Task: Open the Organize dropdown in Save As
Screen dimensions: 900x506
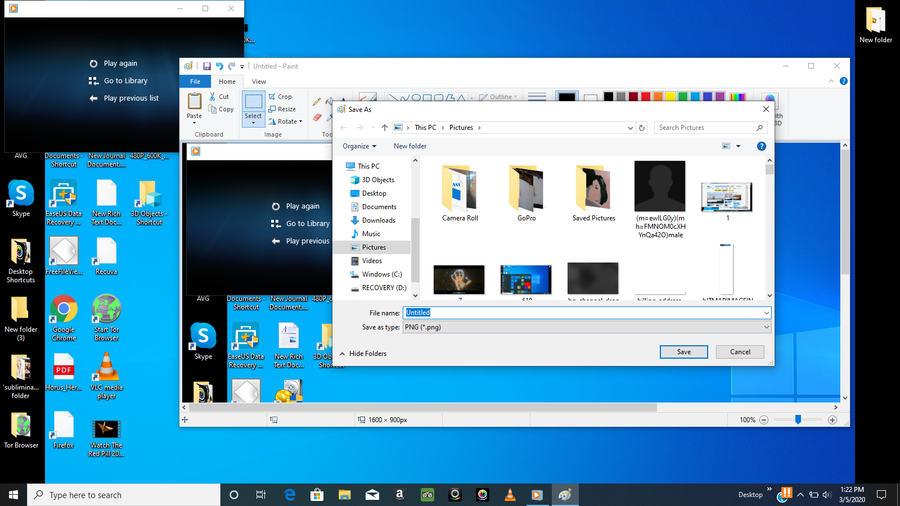Action: click(x=359, y=146)
